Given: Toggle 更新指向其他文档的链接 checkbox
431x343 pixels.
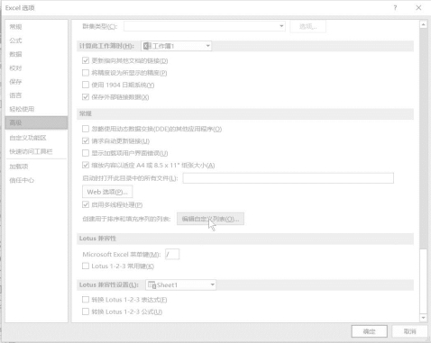Looking at the screenshot, I should [x=86, y=60].
